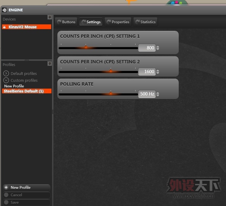Image resolution: width=226 pixels, height=206 pixels.
Task: Click the CPI Setting 1 slider handle
Action: coord(86,47)
